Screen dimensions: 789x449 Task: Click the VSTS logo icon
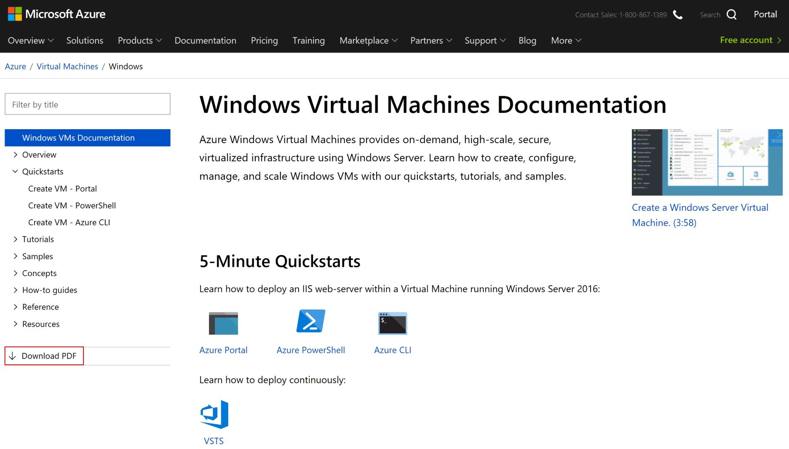coord(214,414)
